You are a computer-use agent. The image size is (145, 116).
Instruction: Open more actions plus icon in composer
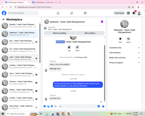(x=45, y=106)
